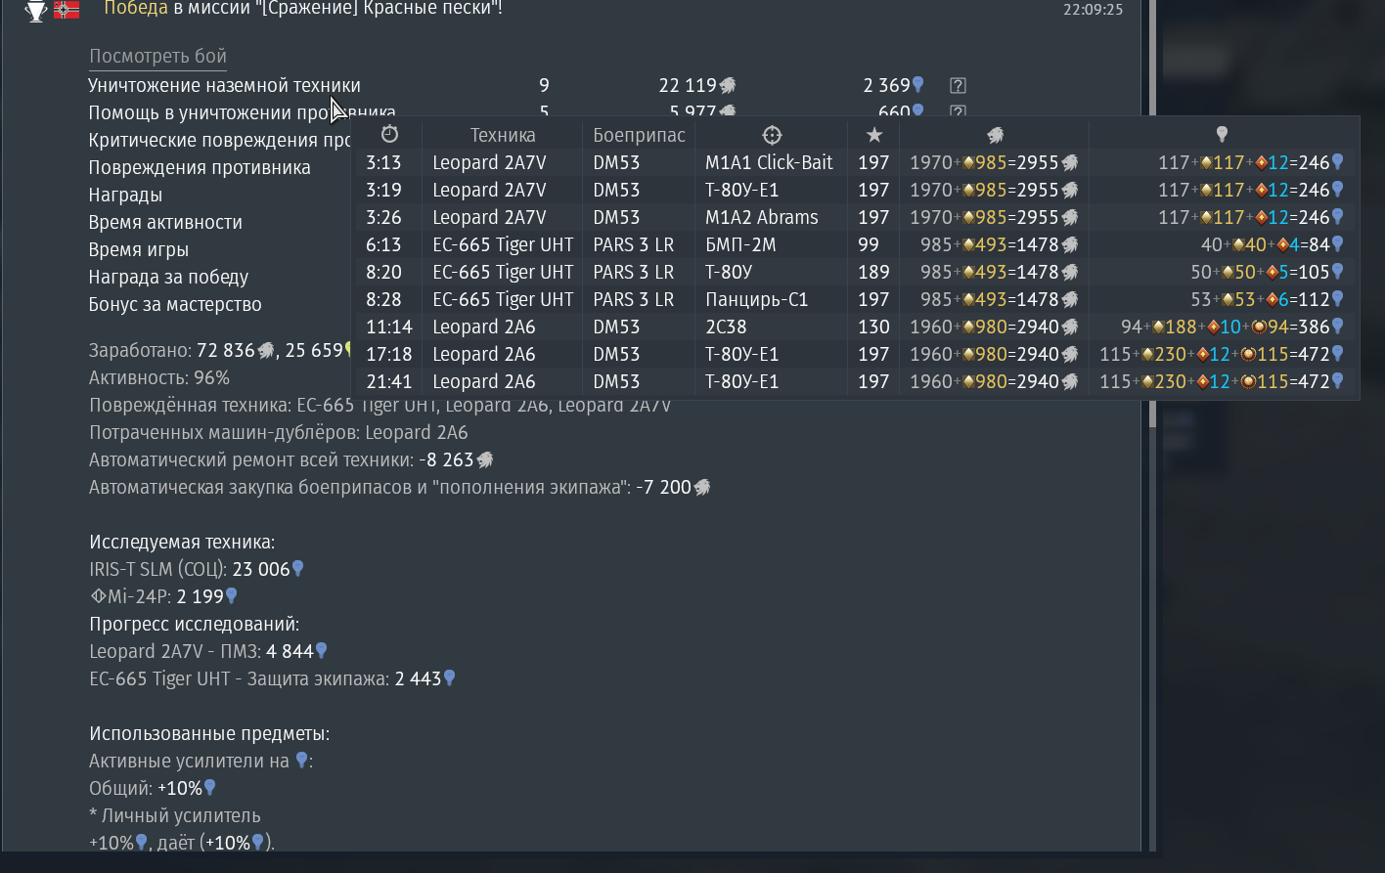Screen dimensions: 1385x873
Task: Select the 'Время активности' row
Action: [165, 223]
